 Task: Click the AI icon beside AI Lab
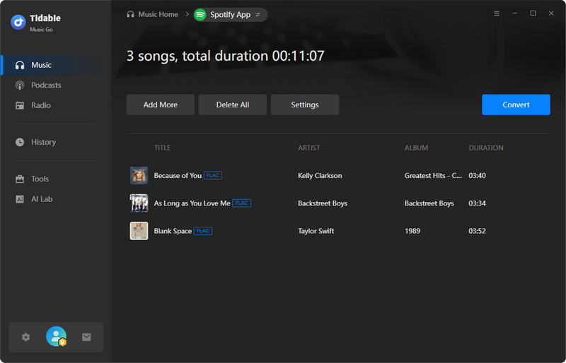point(20,199)
